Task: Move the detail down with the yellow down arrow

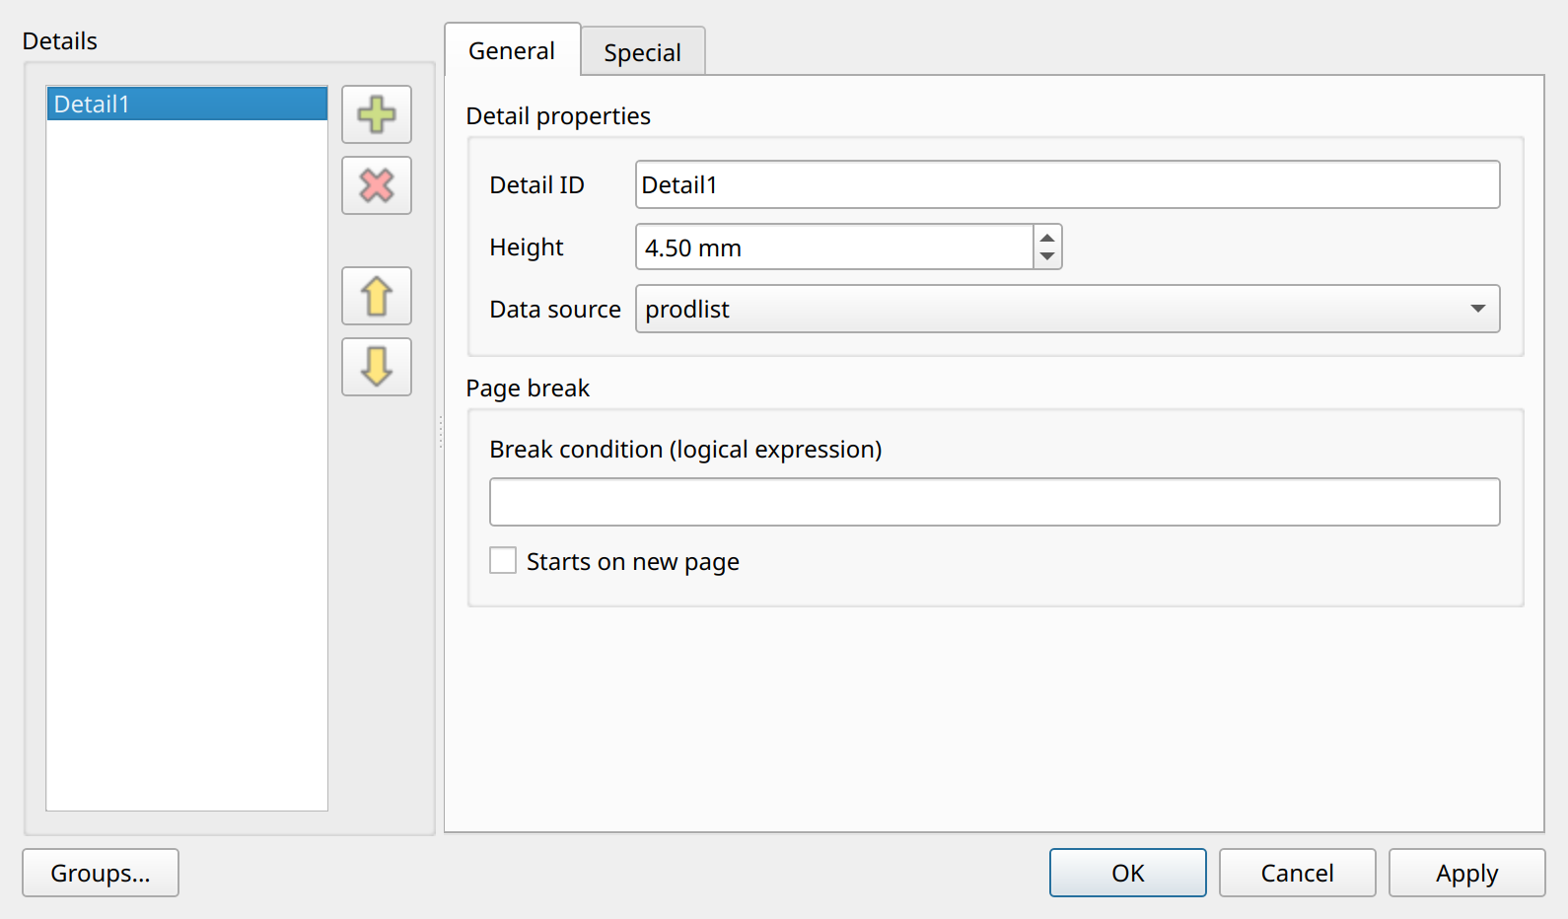Action: pyautogui.click(x=376, y=367)
